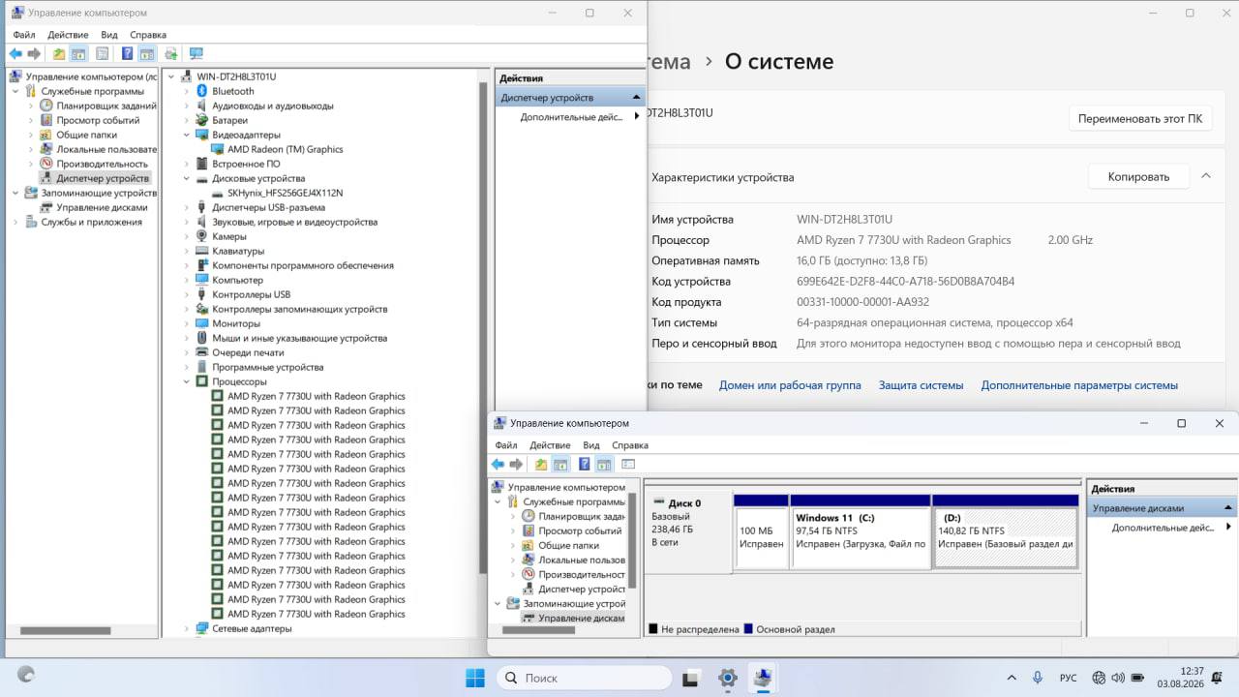Click the green-arrow driver icon in Device Manager toolbar
The width and height of the screenshot is (1239, 697).
pos(171,54)
